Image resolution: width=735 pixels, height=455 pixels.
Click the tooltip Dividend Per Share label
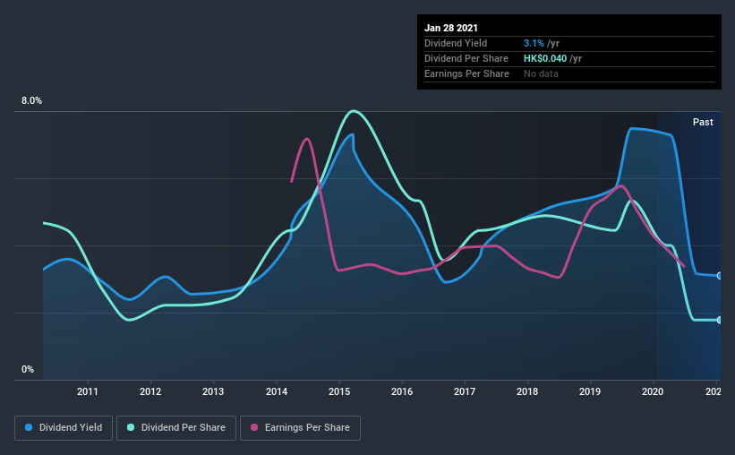pos(466,58)
